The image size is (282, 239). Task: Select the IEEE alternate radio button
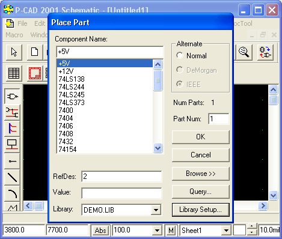click(x=180, y=84)
